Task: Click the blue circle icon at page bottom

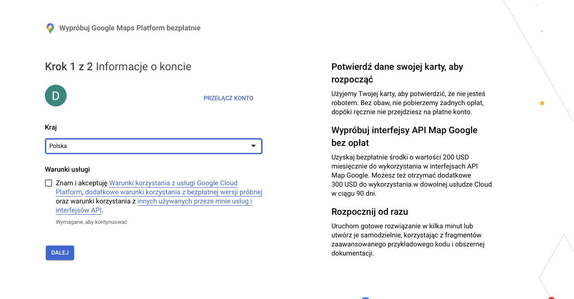Action: [x=365, y=298]
